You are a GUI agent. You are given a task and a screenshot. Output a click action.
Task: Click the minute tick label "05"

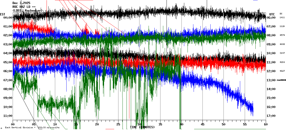34,124
